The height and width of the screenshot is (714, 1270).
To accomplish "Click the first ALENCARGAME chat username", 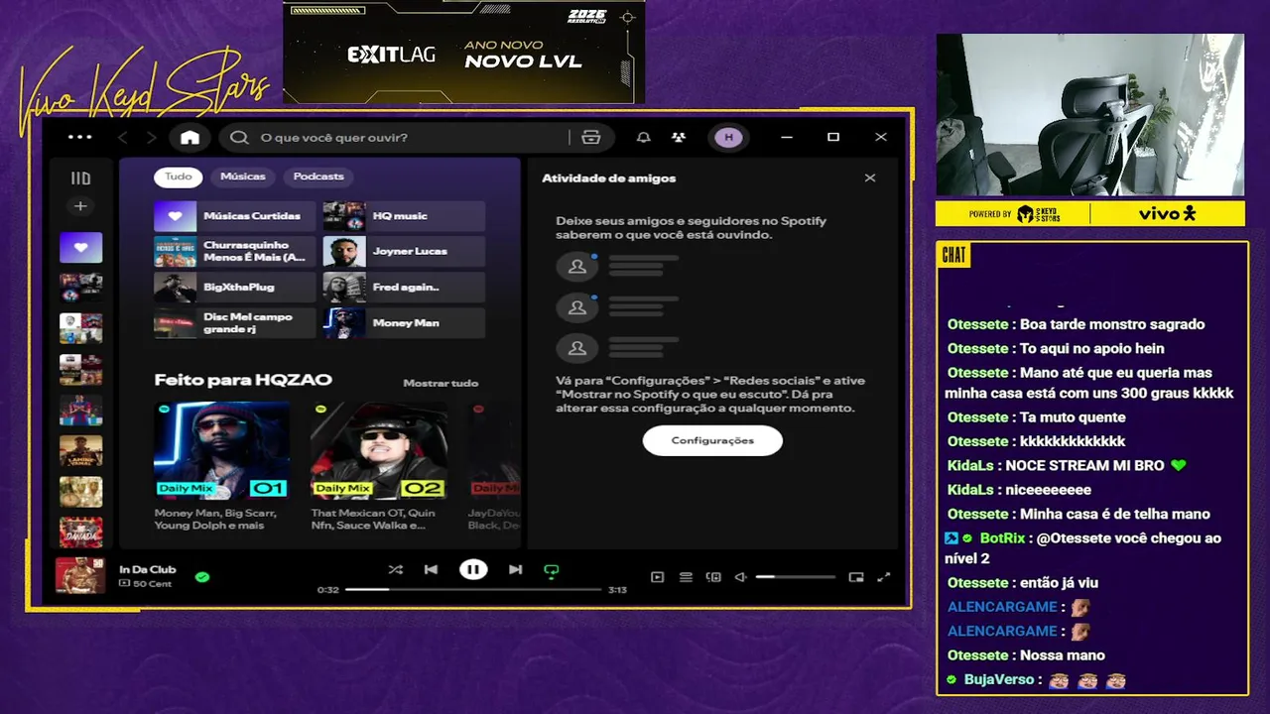I will [1002, 607].
